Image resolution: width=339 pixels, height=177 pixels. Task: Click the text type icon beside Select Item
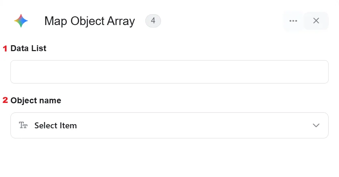coord(23,125)
